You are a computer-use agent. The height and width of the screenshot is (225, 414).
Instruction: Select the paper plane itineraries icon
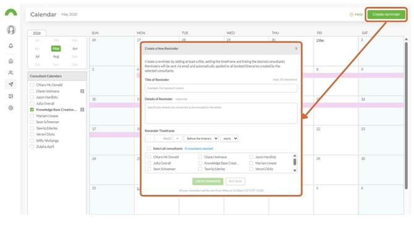click(11, 84)
